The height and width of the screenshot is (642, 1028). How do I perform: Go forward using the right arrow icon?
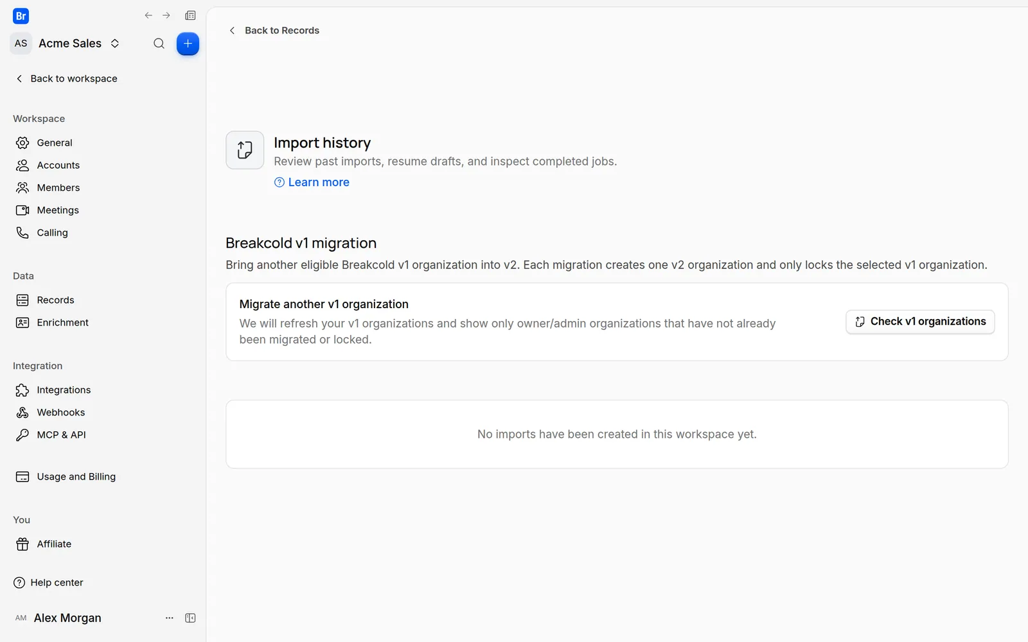tap(166, 15)
